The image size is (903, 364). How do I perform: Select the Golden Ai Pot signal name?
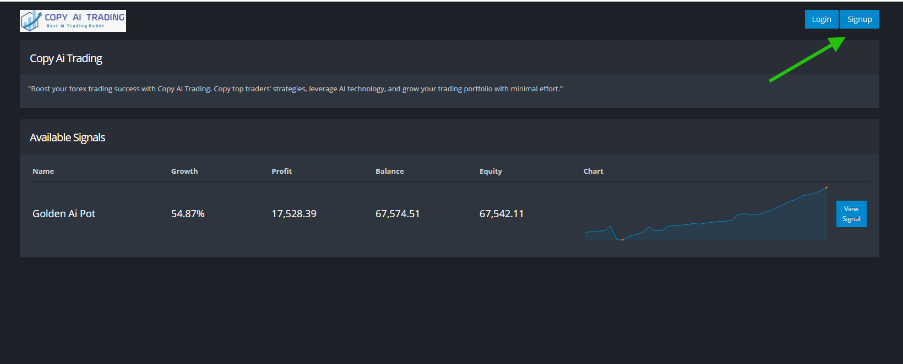click(64, 214)
